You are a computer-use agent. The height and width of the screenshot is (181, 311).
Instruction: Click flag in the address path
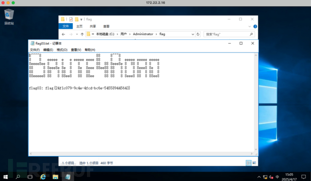click(x=162, y=34)
